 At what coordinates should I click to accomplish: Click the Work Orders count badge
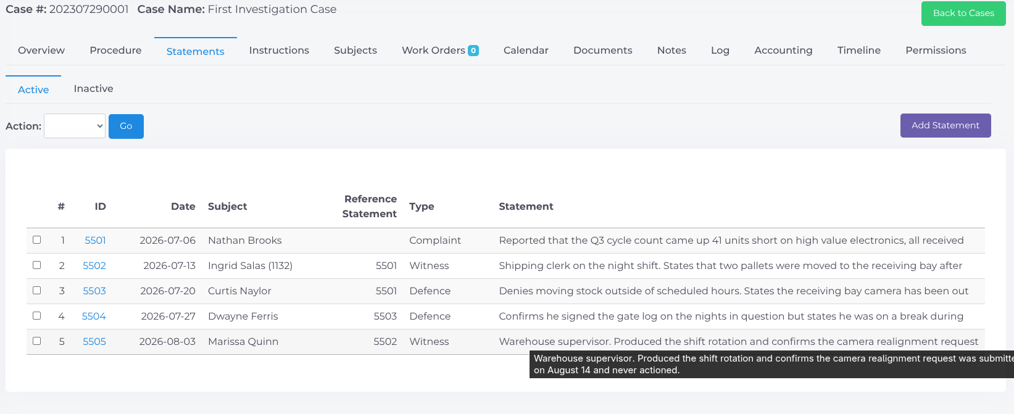click(x=473, y=51)
